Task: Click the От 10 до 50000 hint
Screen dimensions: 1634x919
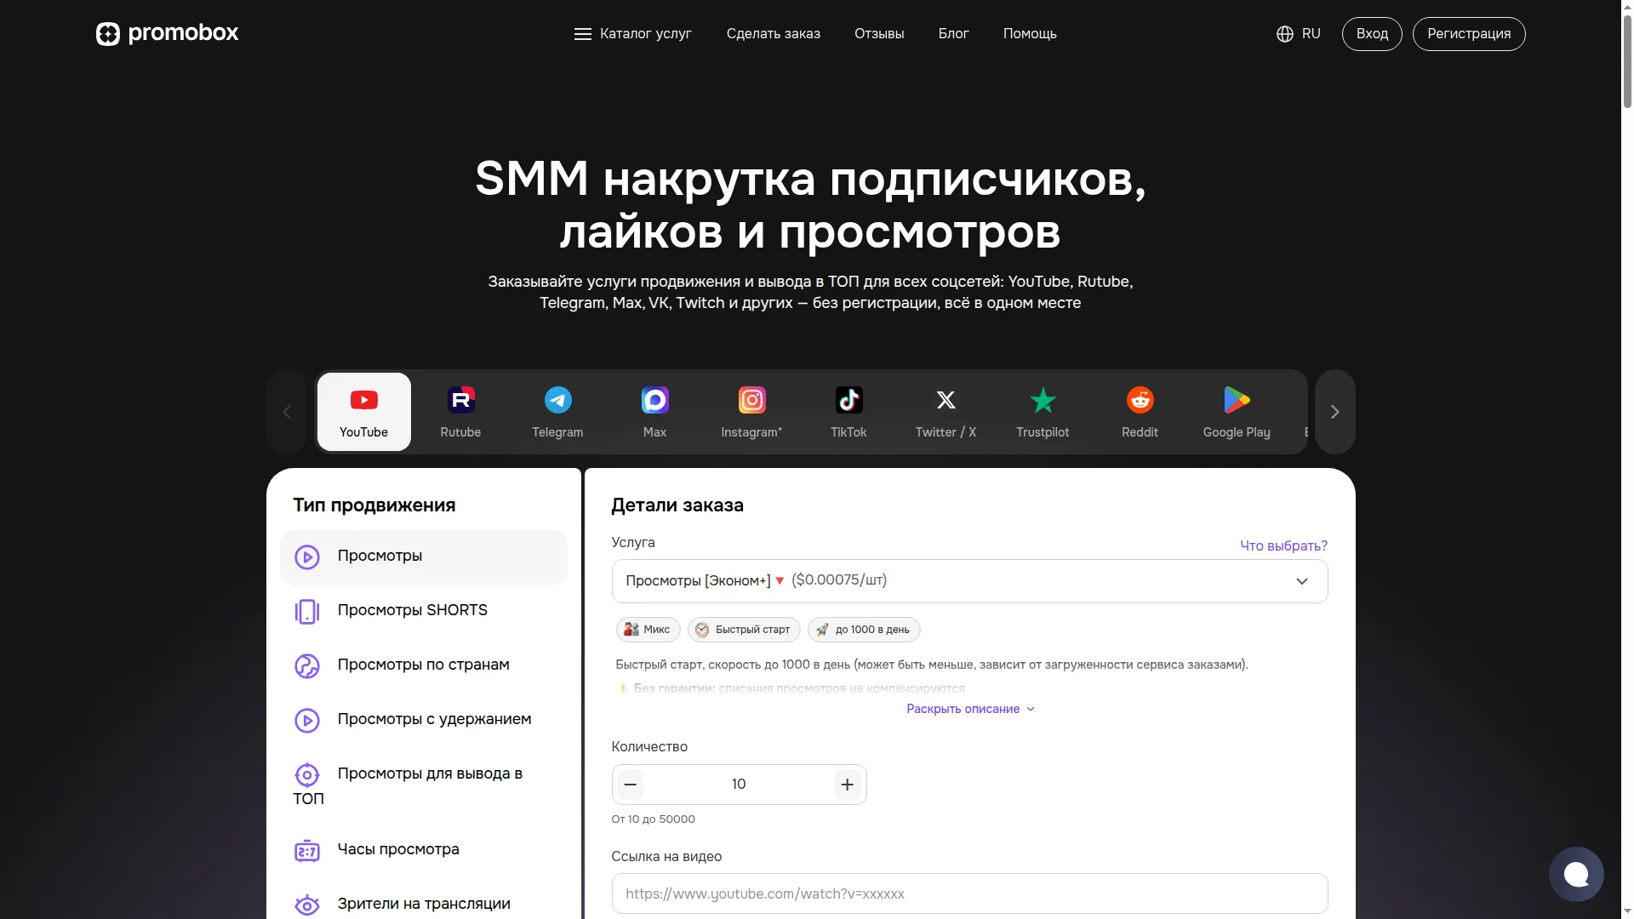Action: 654,819
